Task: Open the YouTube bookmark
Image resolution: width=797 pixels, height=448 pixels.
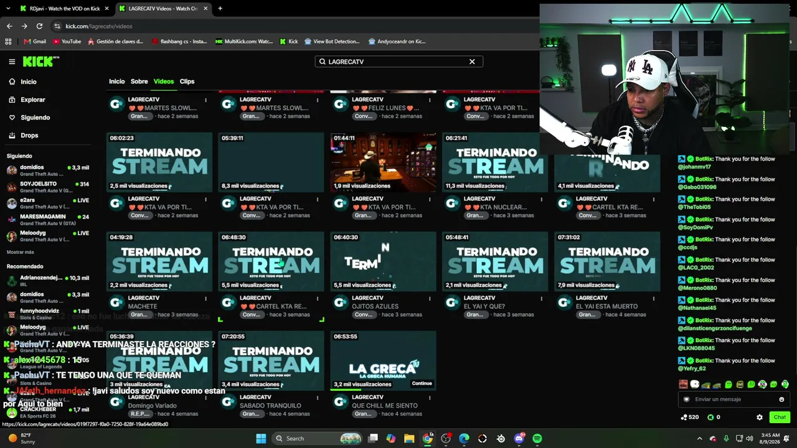Action: point(67,42)
